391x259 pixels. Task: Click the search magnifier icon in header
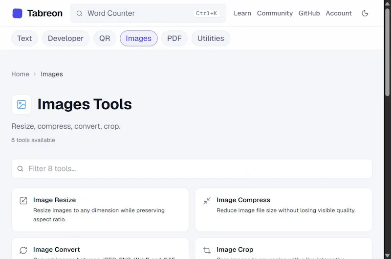click(x=79, y=13)
